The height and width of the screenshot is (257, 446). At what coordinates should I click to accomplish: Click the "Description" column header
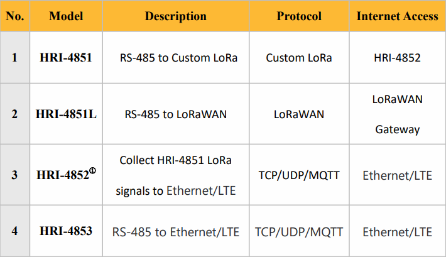(175, 16)
